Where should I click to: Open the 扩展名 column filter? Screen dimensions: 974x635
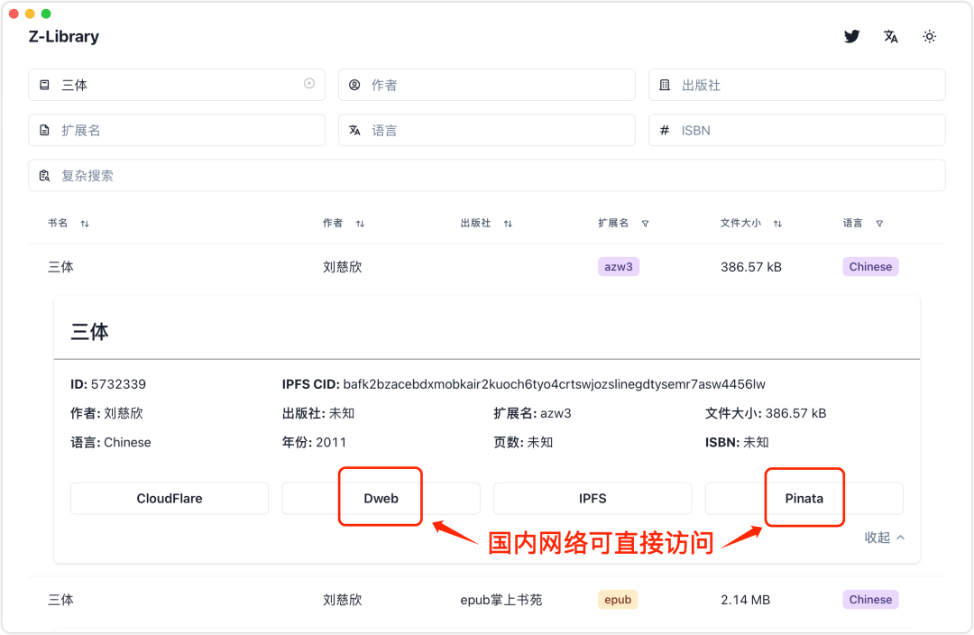click(646, 224)
